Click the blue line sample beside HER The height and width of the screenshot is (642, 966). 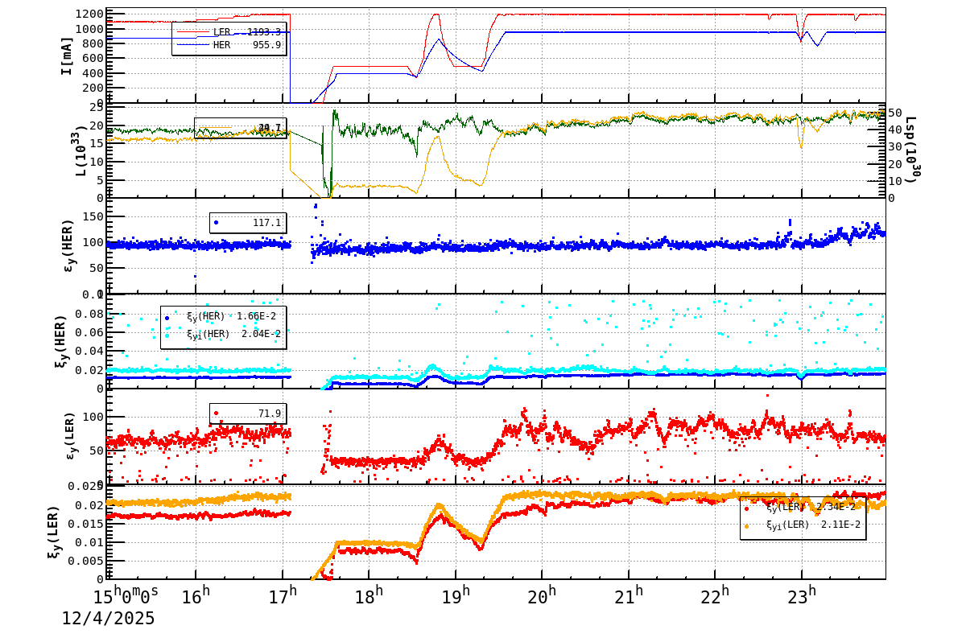(192, 45)
